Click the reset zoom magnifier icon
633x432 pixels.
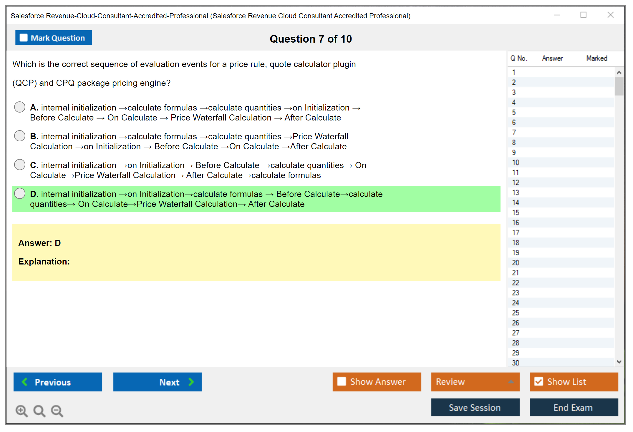point(39,411)
